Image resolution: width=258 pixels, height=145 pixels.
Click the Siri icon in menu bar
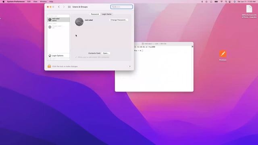235,2
